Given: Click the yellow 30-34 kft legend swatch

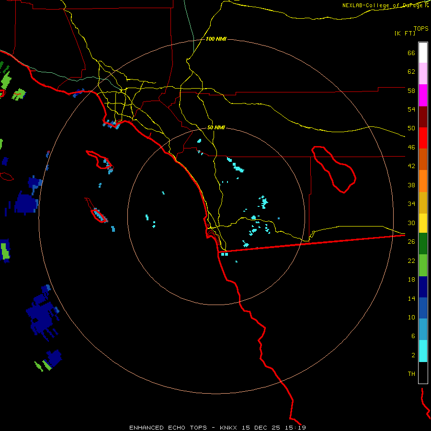Looking at the screenshot, I should (423, 223).
